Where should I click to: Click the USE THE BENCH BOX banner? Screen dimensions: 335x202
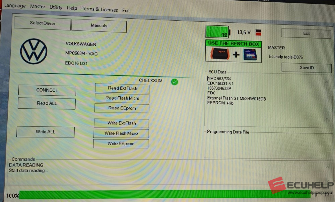(x=232, y=43)
